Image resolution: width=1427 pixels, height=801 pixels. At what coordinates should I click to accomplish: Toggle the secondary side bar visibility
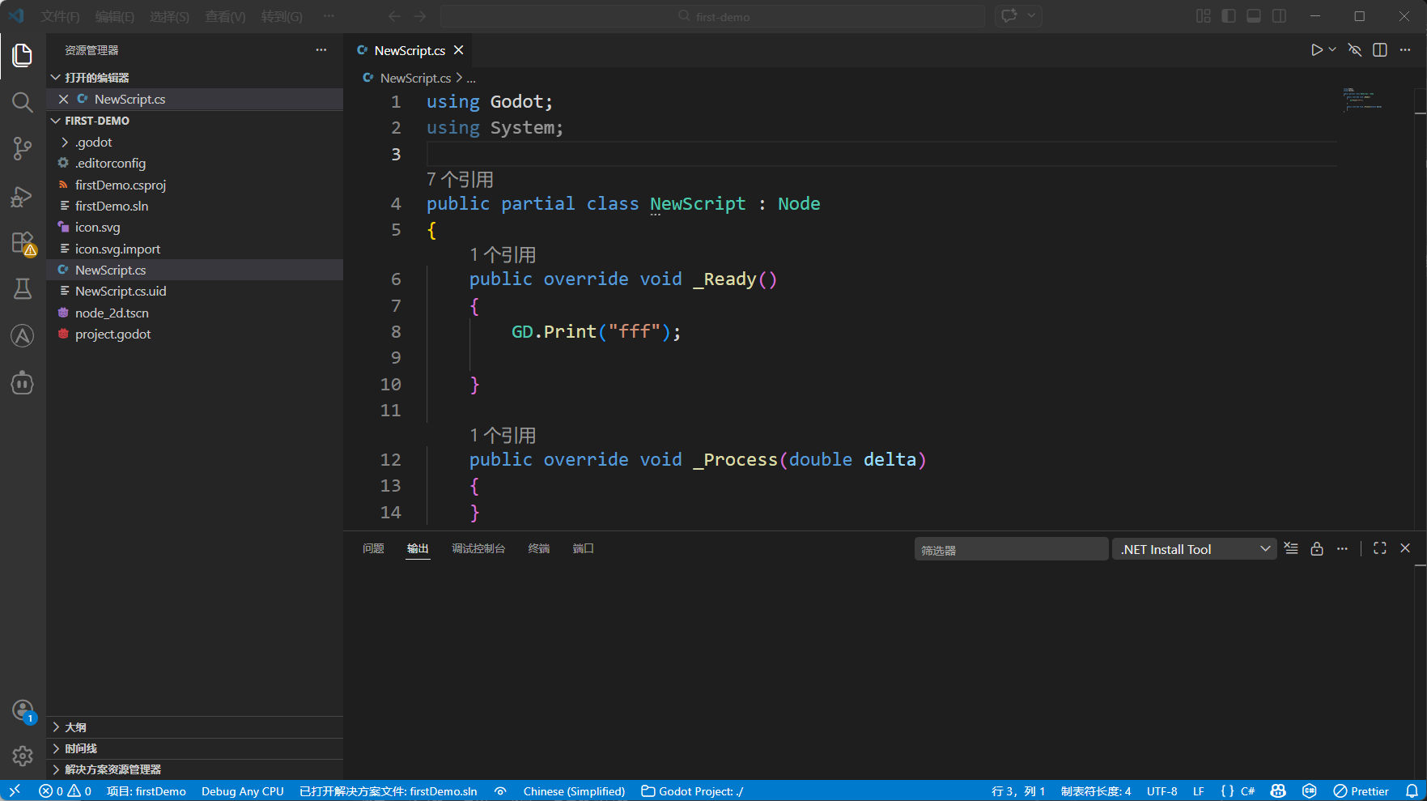(x=1279, y=16)
